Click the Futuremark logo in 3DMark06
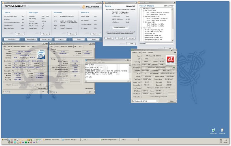Image resolution: width=231 pixels, height=146 pixels. 91,7
